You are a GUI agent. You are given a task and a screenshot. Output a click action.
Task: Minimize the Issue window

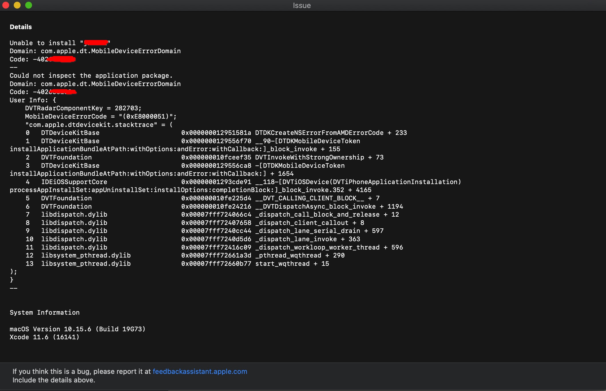click(17, 5)
